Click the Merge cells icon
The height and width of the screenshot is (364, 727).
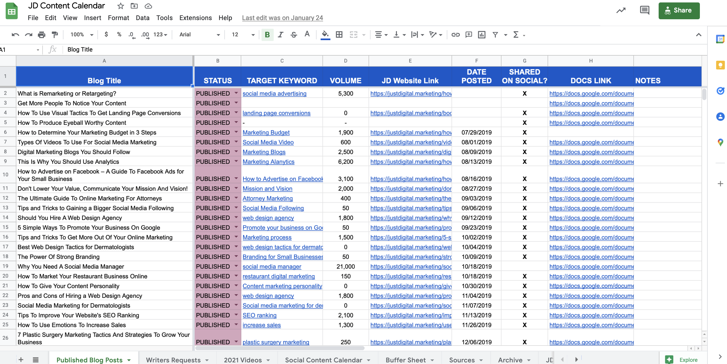tap(354, 35)
